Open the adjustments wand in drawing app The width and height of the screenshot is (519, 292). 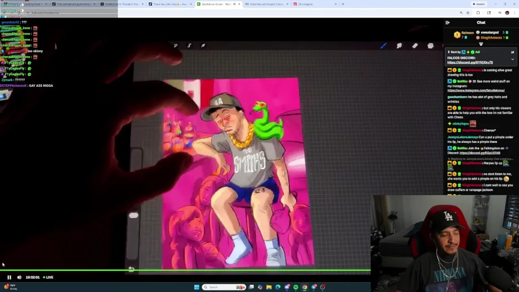point(176,45)
